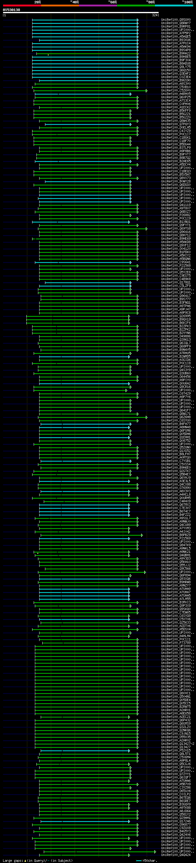Open hit UniRef100_A7P5P2
The image size is (196, 863).
(176, 33)
